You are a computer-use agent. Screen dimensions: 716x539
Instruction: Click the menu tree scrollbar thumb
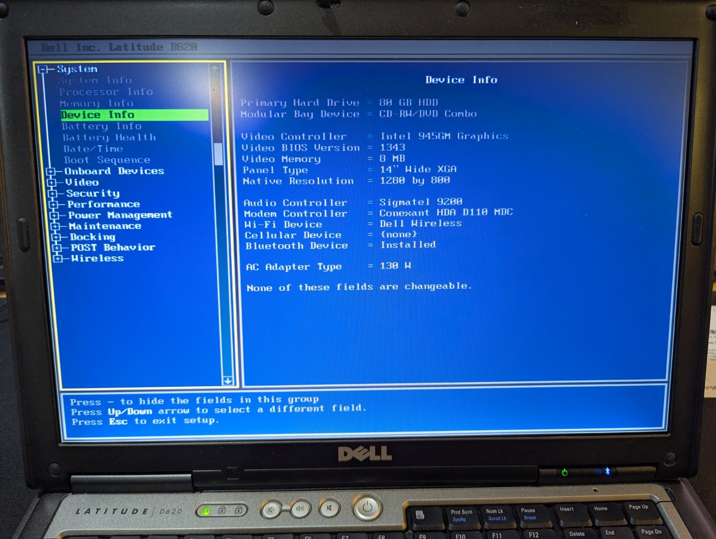point(218,154)
